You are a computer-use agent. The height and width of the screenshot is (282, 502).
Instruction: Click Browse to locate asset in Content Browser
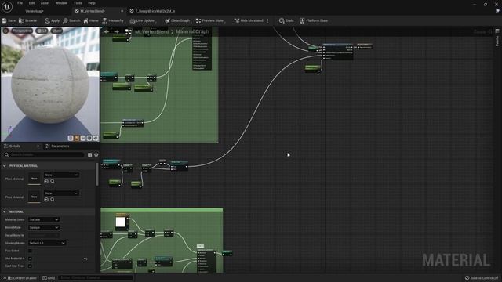[28, 20]
